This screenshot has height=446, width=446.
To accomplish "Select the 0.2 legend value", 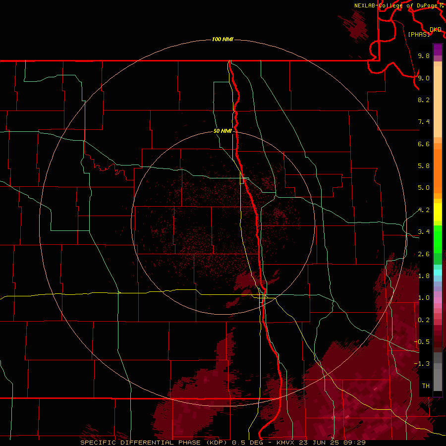I will (x=424, y=320).
